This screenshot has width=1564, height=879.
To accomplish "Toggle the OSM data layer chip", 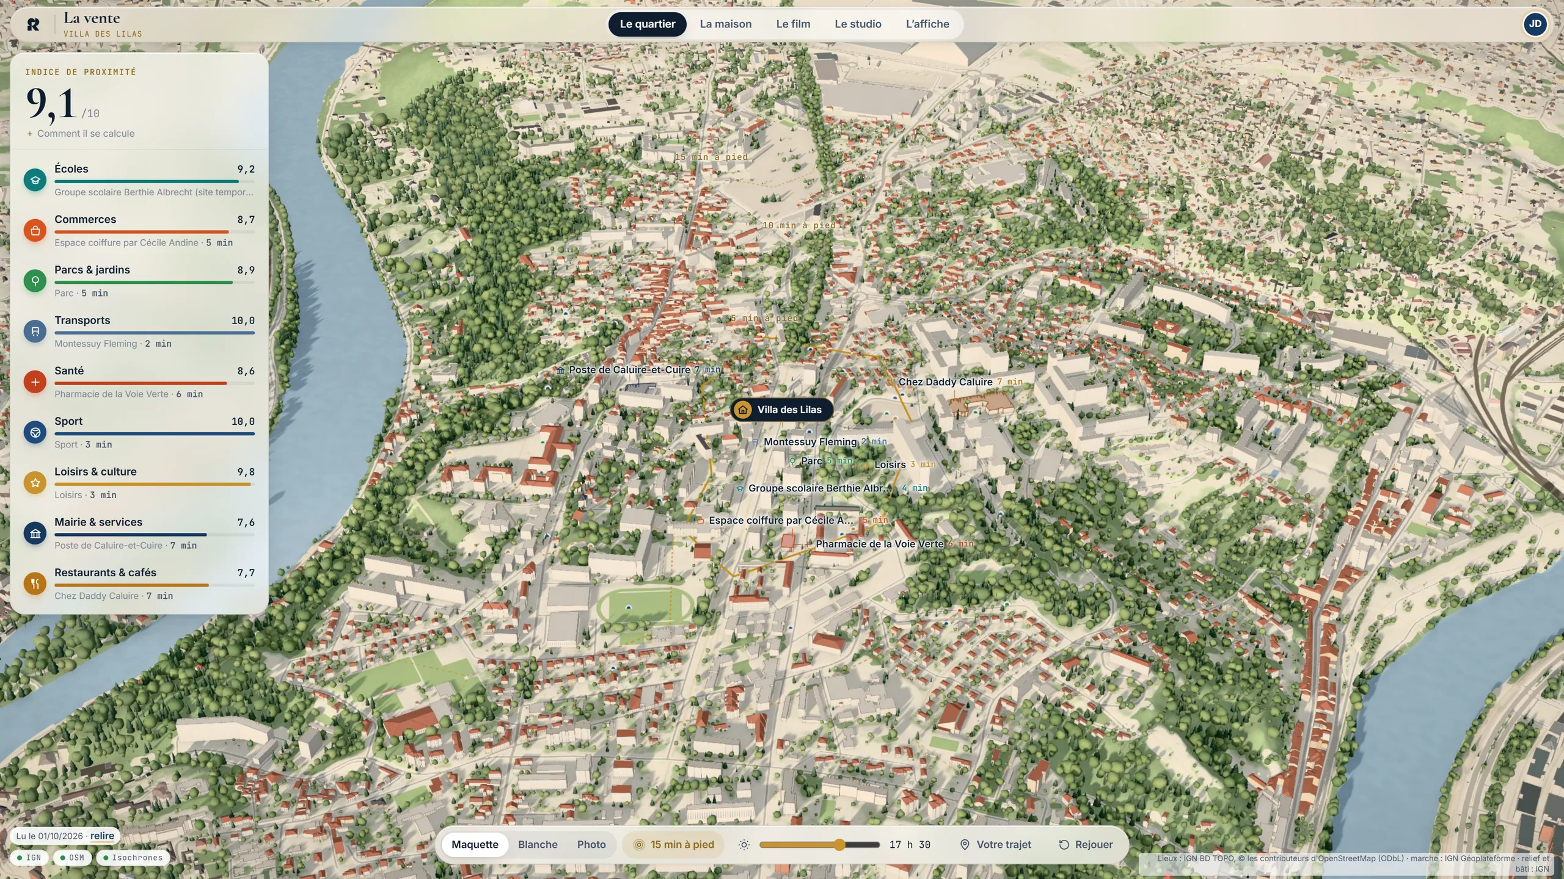I will point(72,858).
